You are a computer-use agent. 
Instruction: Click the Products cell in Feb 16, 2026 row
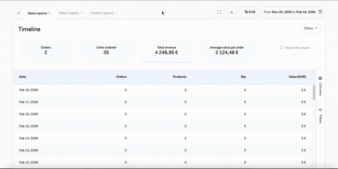[x=185, y=114]
